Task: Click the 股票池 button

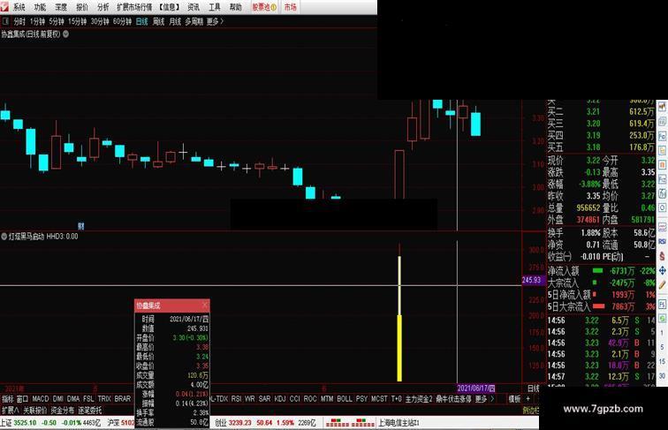Action: click(264, 7)
